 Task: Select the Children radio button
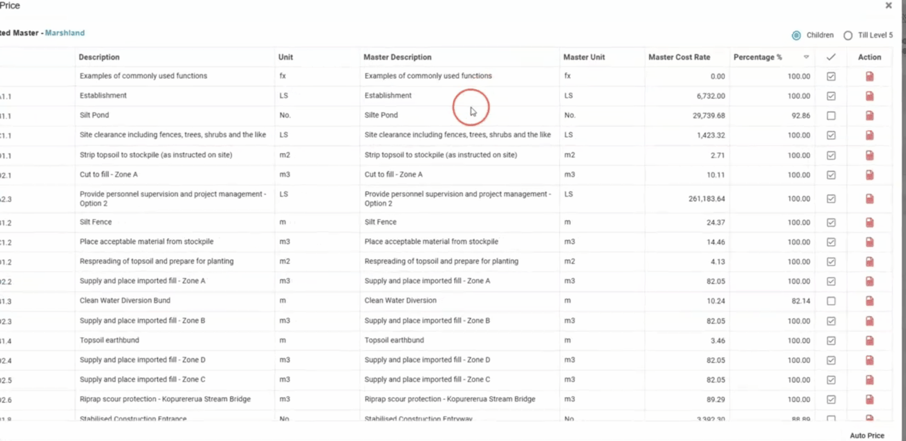coord(796,36)
